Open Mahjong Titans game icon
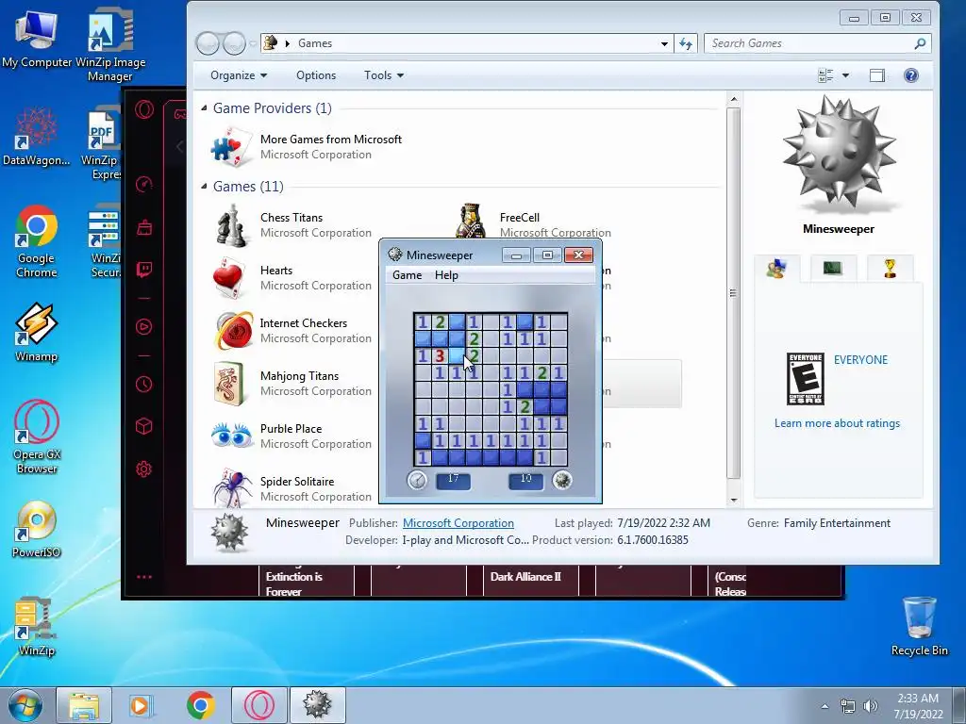Screen dimensions: 966x724 point(230,383)
